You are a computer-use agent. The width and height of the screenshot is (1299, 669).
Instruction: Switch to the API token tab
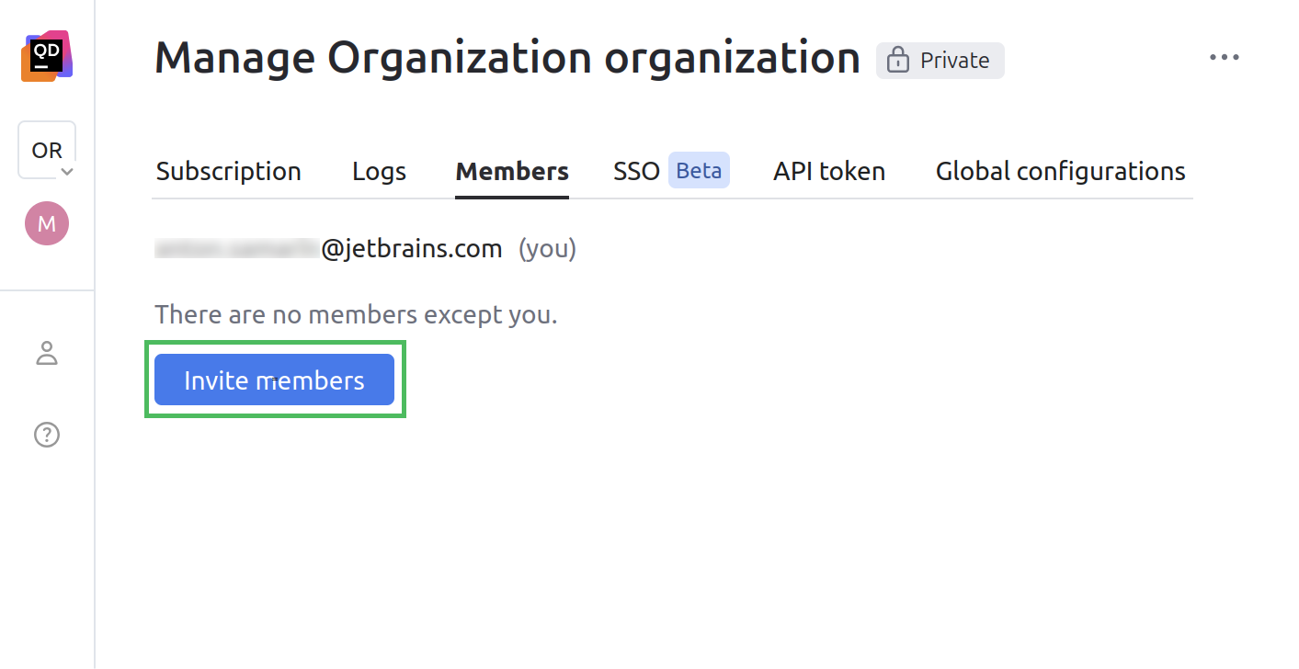pyautogui.click(x=828, y=171)
